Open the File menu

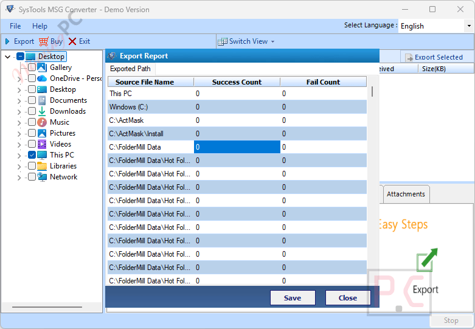point(15,26)
